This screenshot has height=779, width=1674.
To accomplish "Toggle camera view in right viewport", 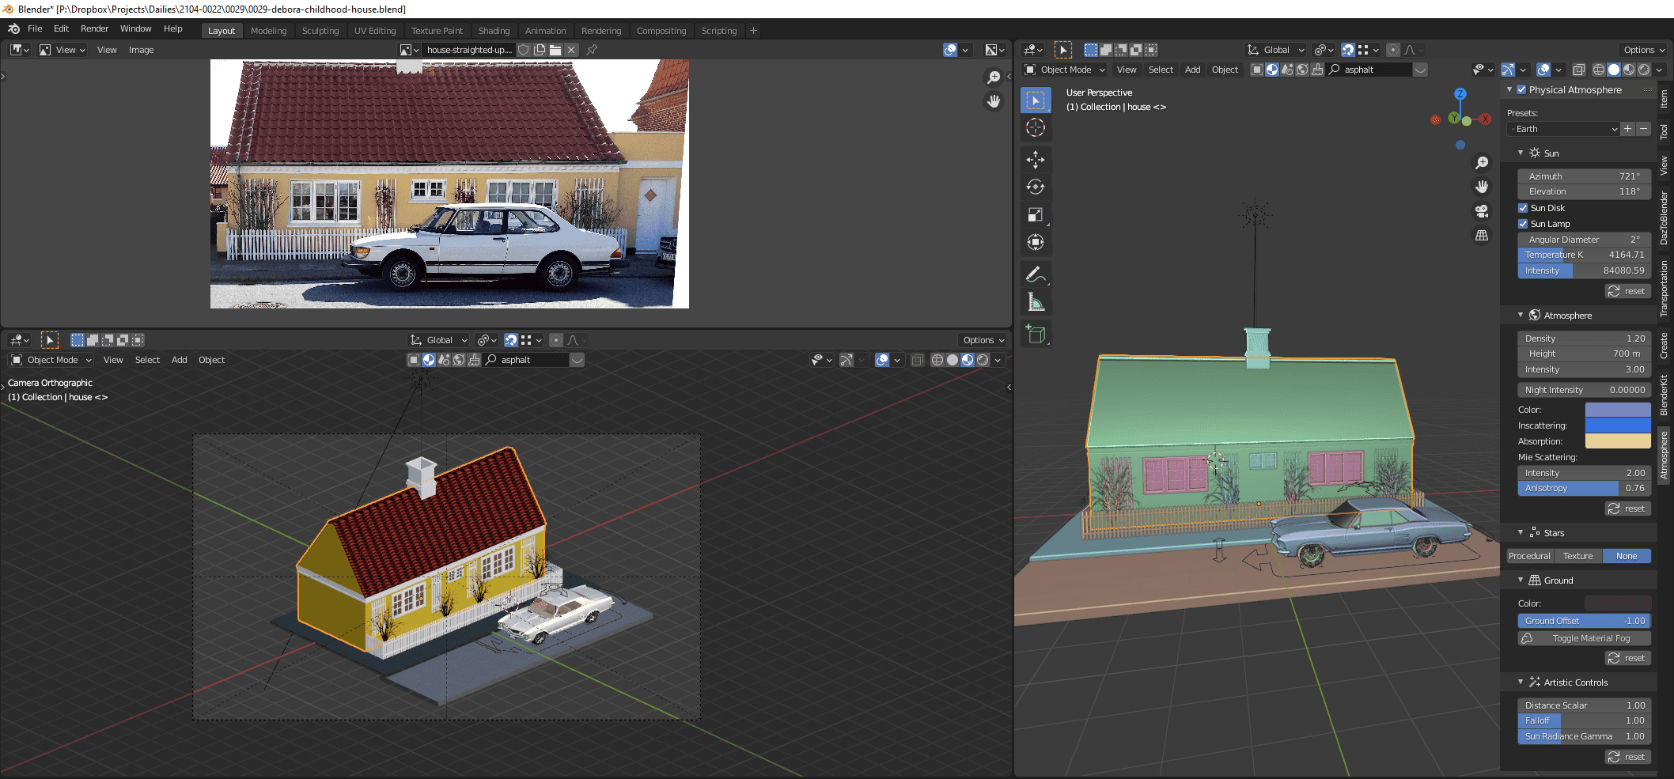I will coord(1482,211).
